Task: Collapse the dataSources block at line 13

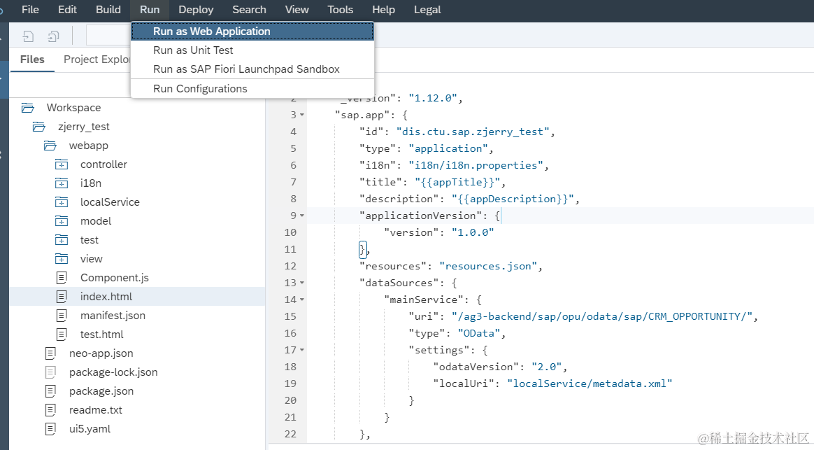Action: click(x=302, y=283)
